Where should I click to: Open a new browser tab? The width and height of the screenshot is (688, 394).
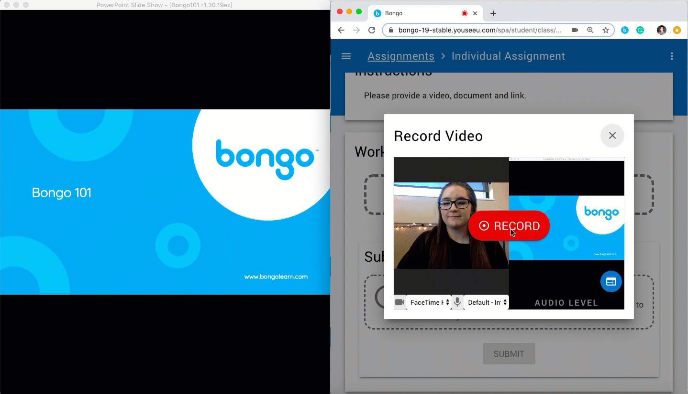493,13
